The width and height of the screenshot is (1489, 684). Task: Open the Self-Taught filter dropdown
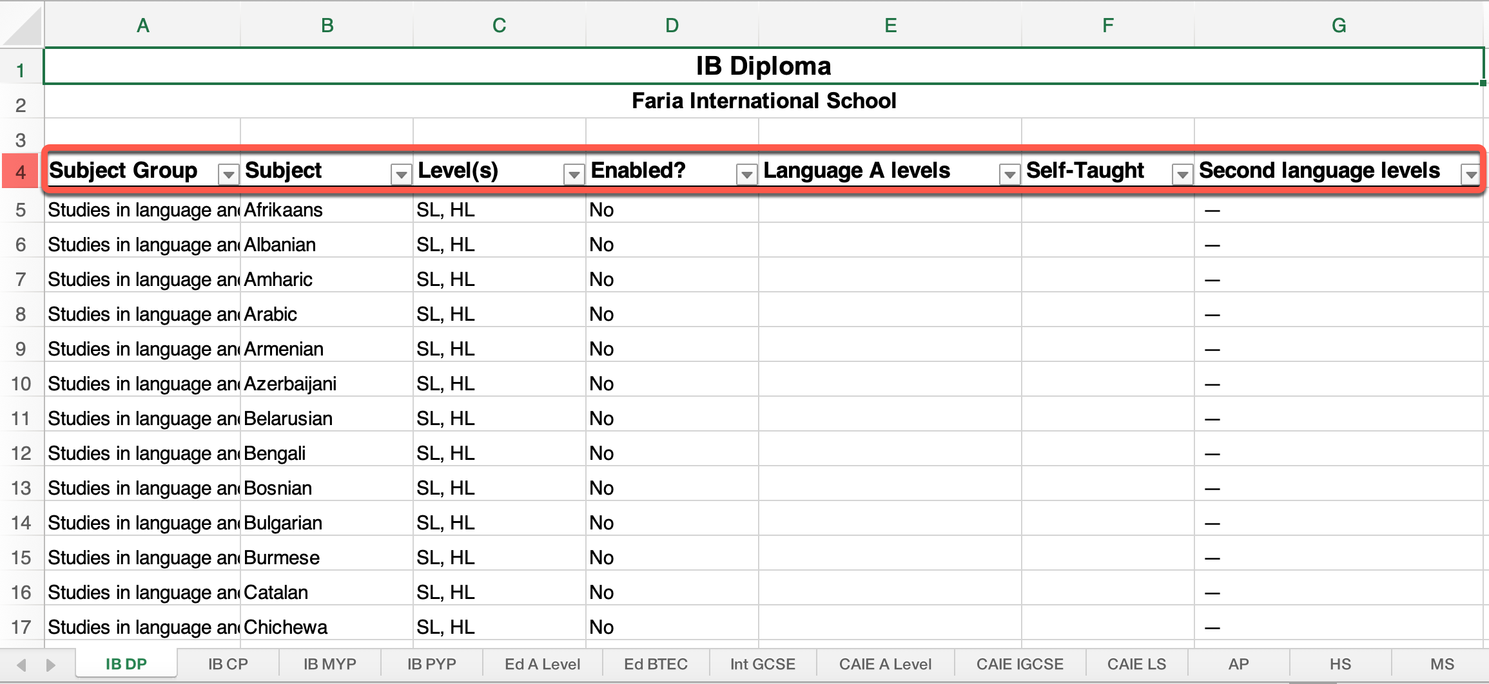pos(1182,174)
